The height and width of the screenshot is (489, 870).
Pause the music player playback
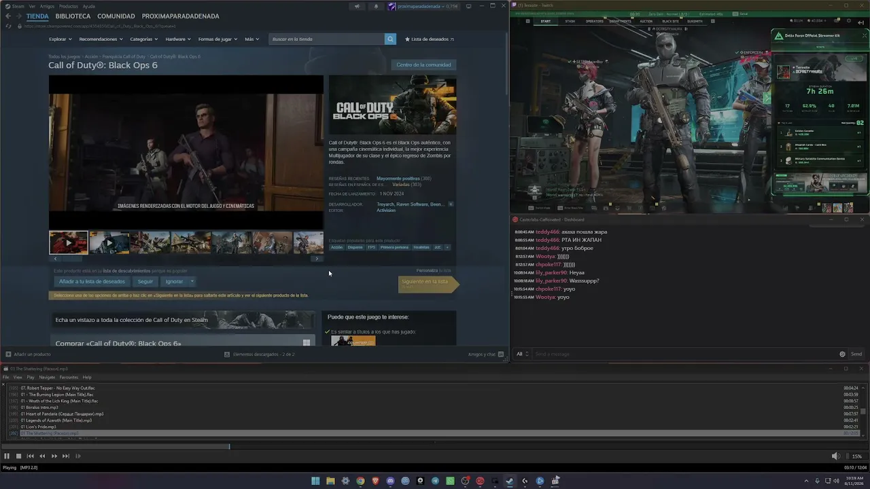tap(7, 456)
